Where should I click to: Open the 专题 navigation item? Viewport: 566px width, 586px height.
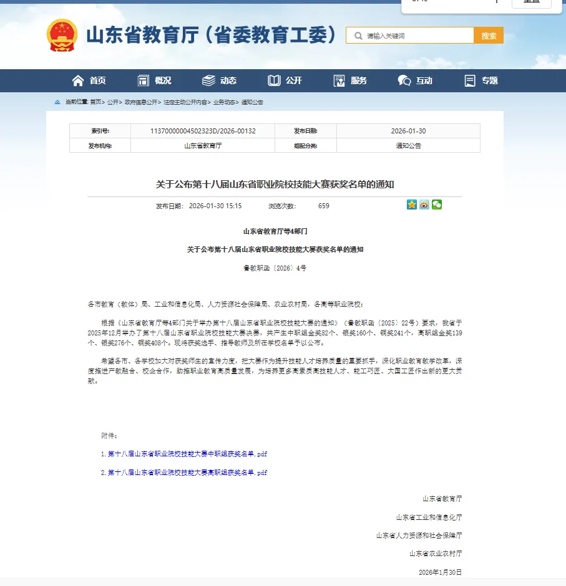[481, 80]
